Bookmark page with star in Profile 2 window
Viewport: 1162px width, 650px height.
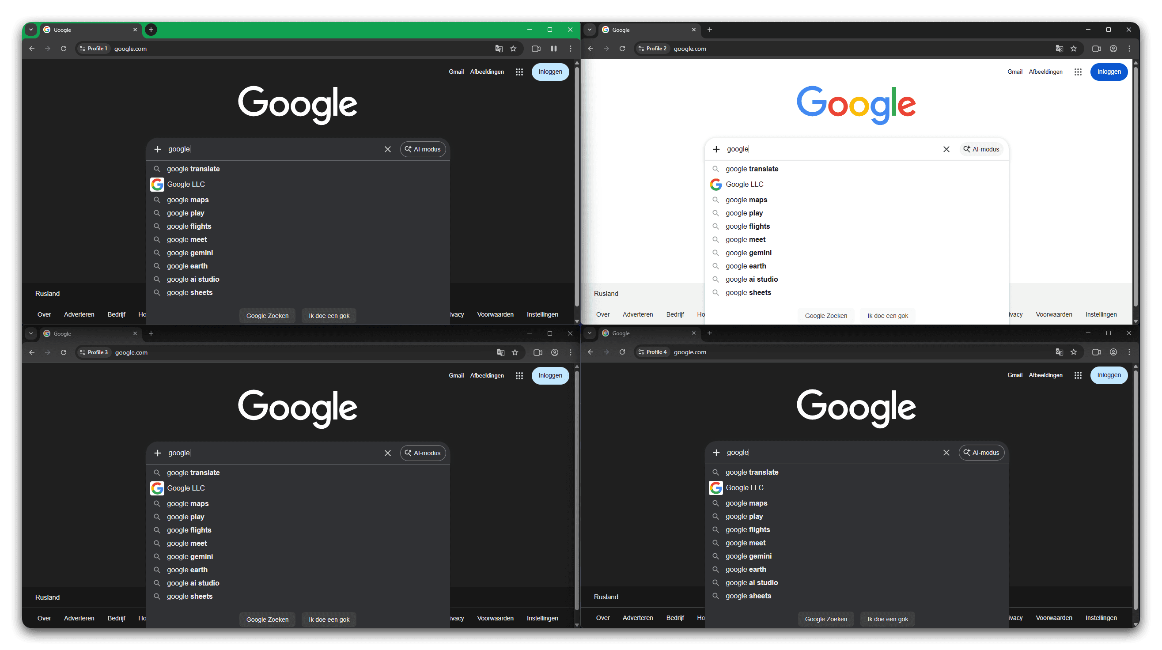1074,49
